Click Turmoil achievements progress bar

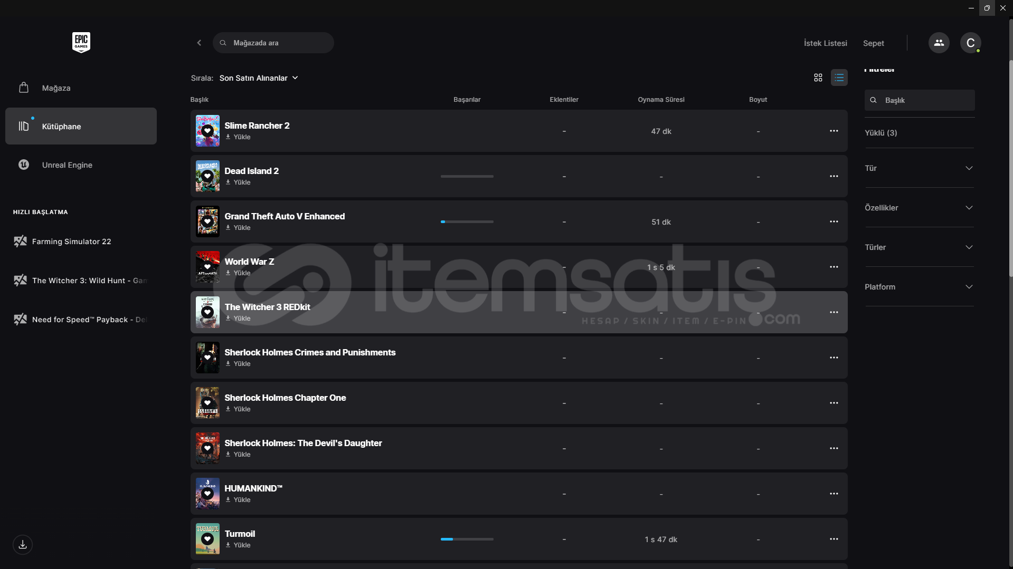tap(467, 539)
